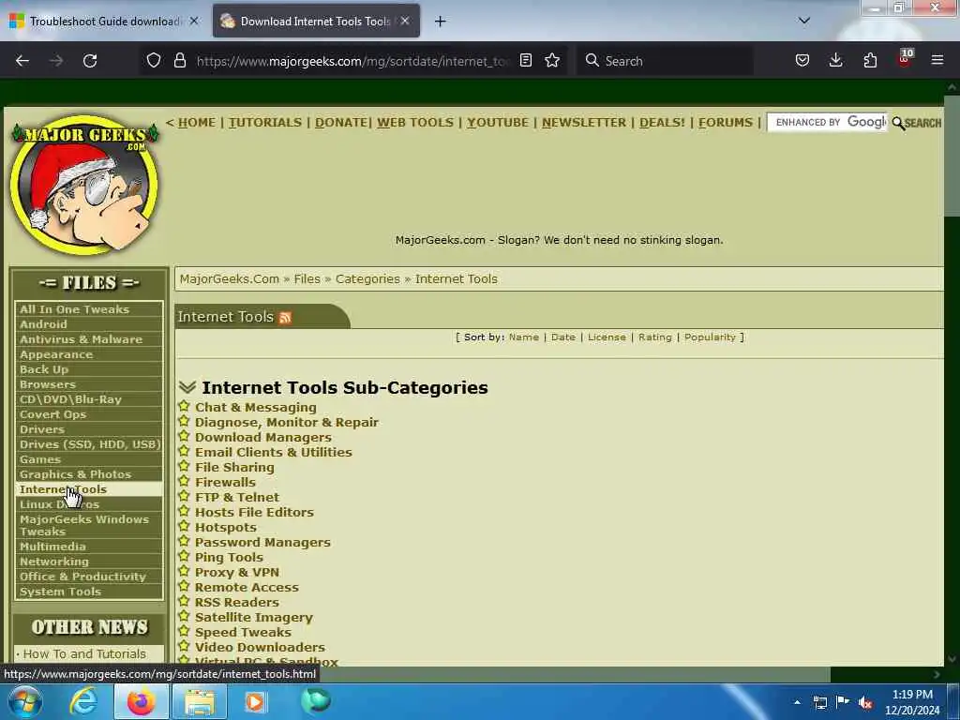Open a new browser tab
The image size is (960, 720).
tap(440, 22)
